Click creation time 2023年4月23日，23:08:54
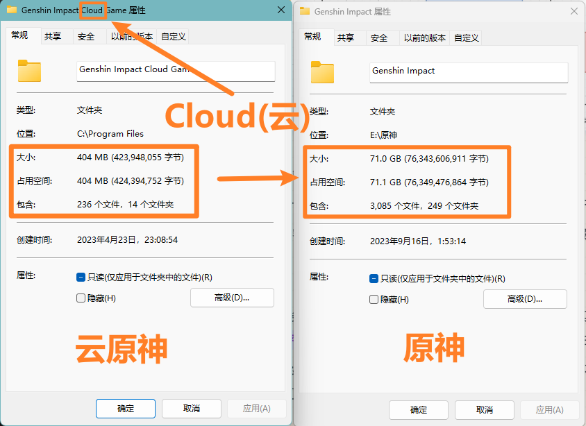The height and width of the screenshot is (426, 586). coord(128,239)
